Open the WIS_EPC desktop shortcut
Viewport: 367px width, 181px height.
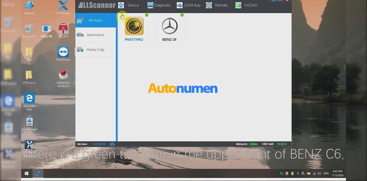coord(63,31)
